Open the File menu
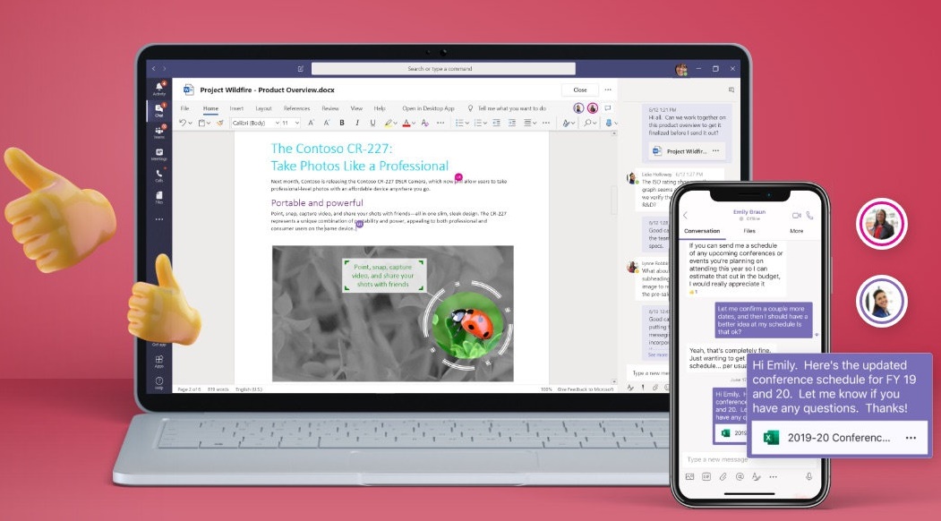 pyautogui.click(x=184, y=108)
